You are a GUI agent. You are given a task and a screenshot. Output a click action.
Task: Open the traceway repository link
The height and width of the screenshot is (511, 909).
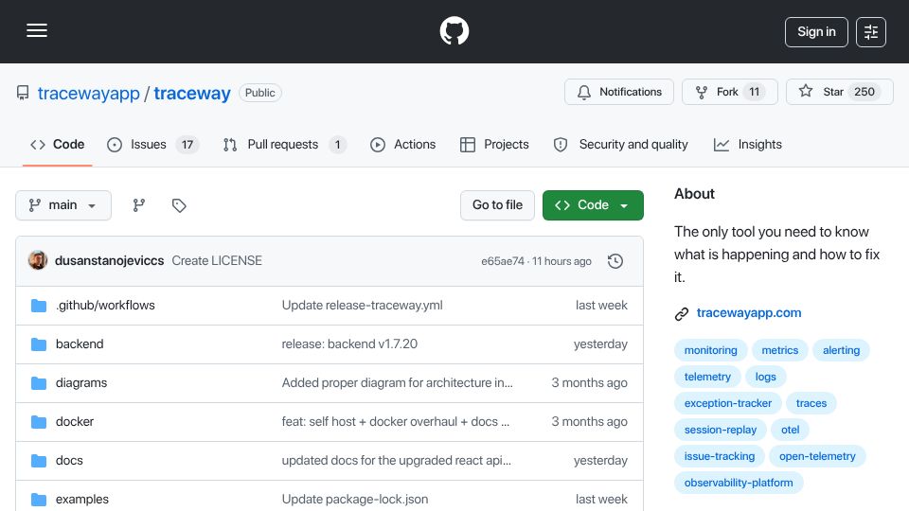tap(192, 93)
